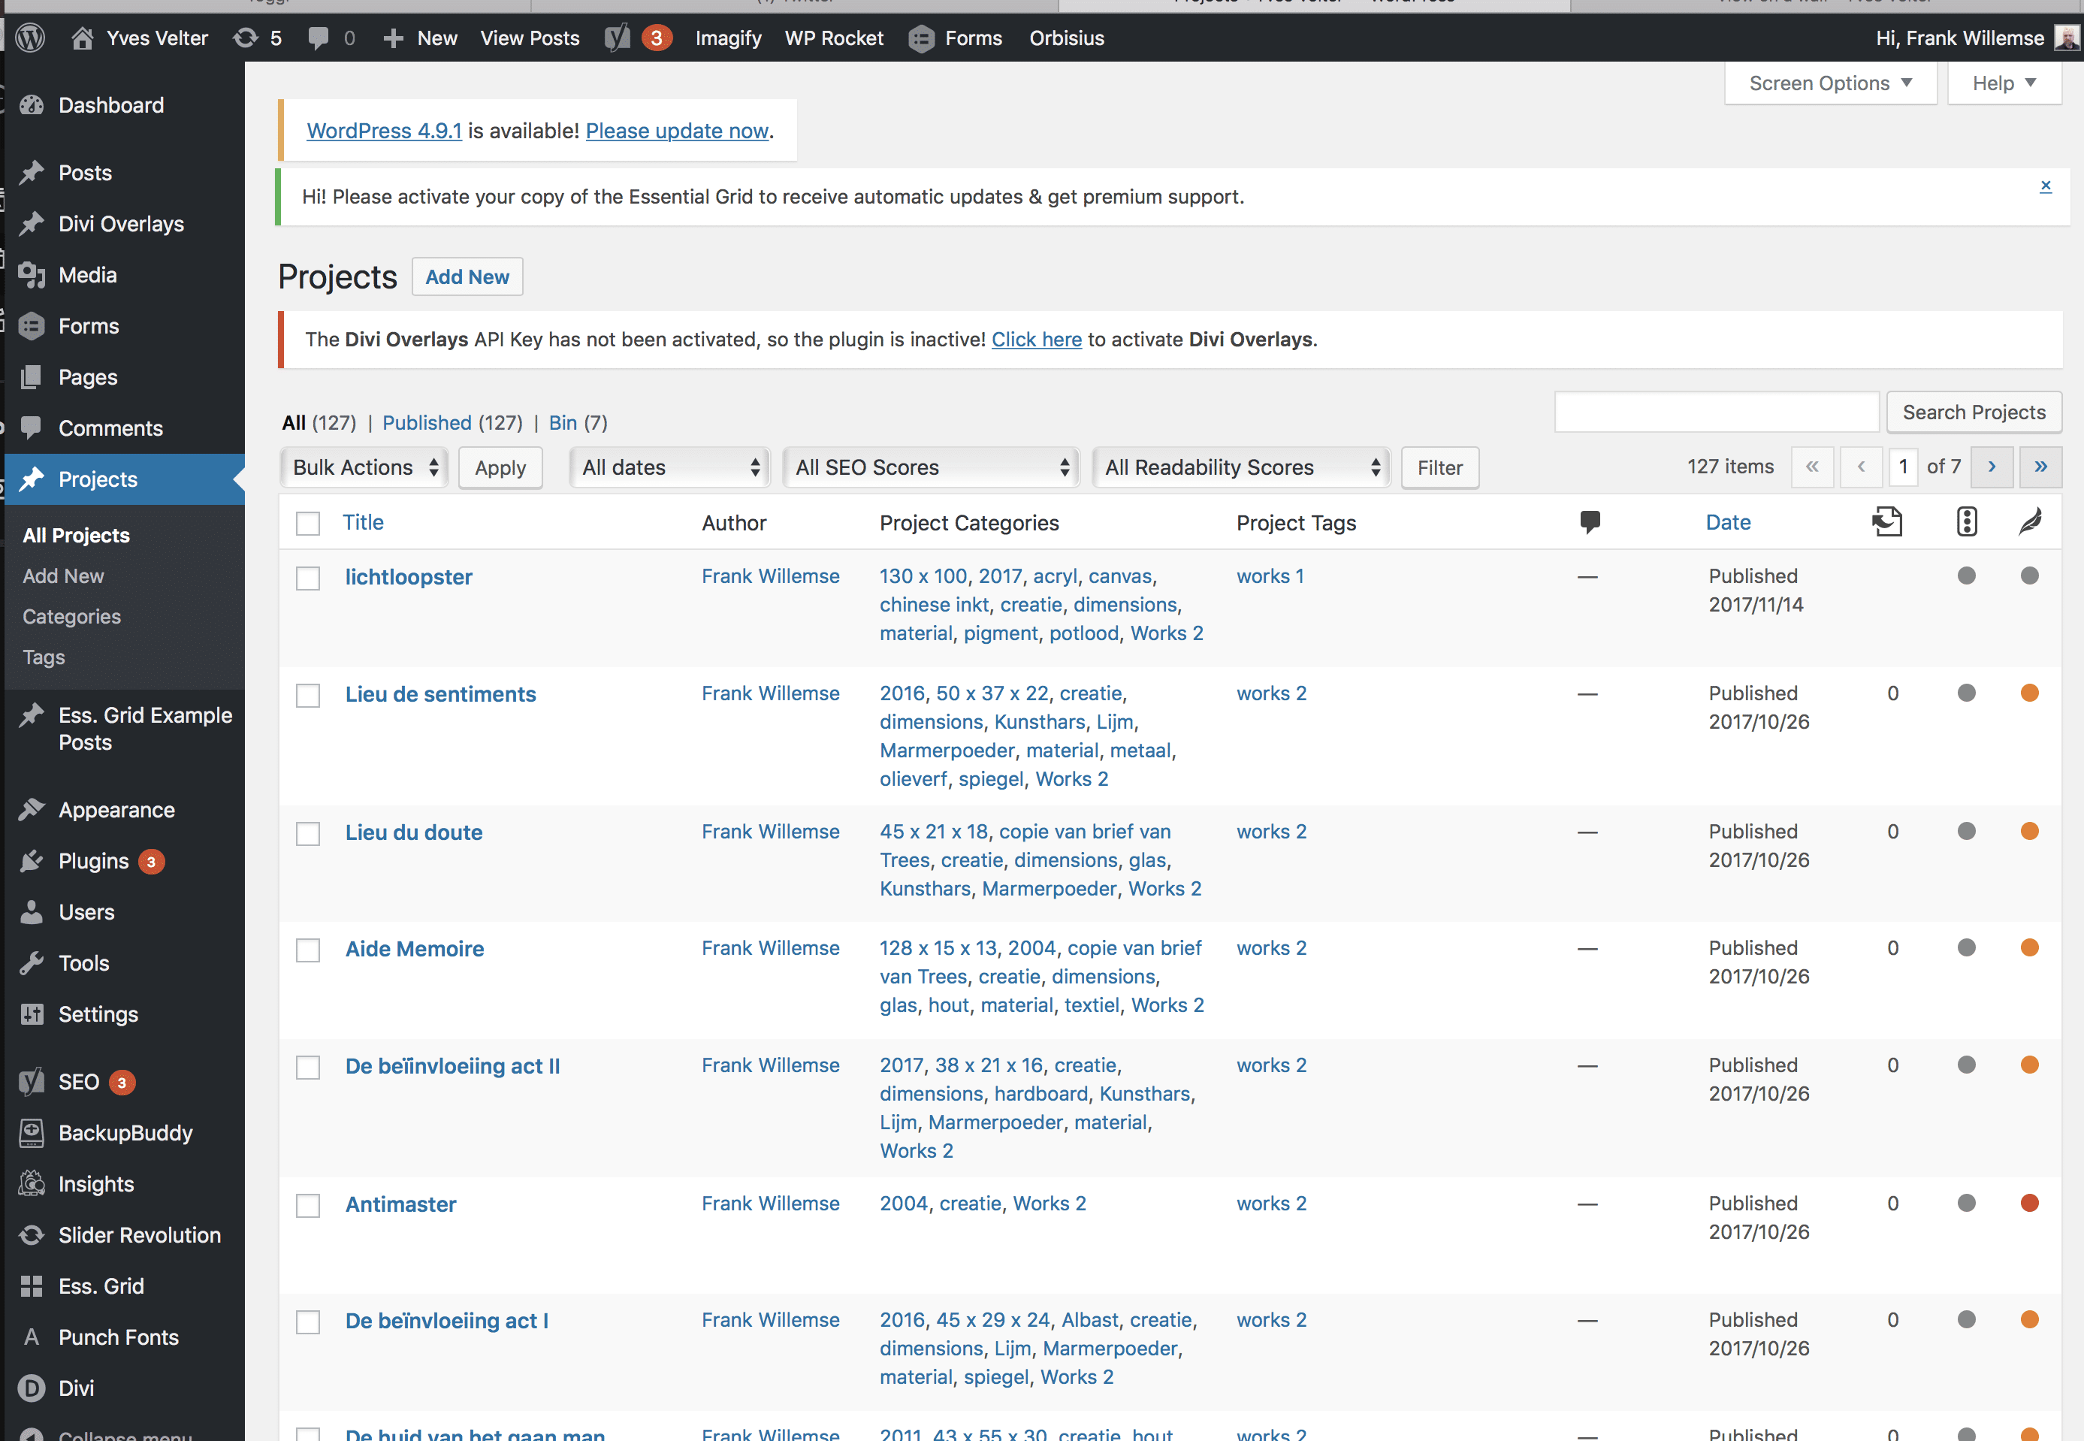The width and height of the screenshot is (2084, 1441).
Task: Open BackupBuddy in the sidebar
Action: click(125, 1132)
